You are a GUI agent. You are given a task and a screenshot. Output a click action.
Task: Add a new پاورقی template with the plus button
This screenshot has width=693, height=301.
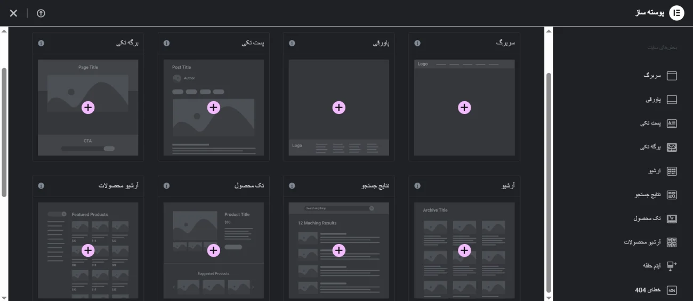pos(339,108)
